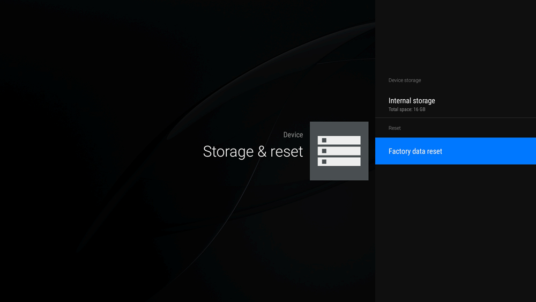The width and height of the screenshot is (536, 302).
Task: Click the Total space: 16 GB subtitle
Action: point(407,109)
